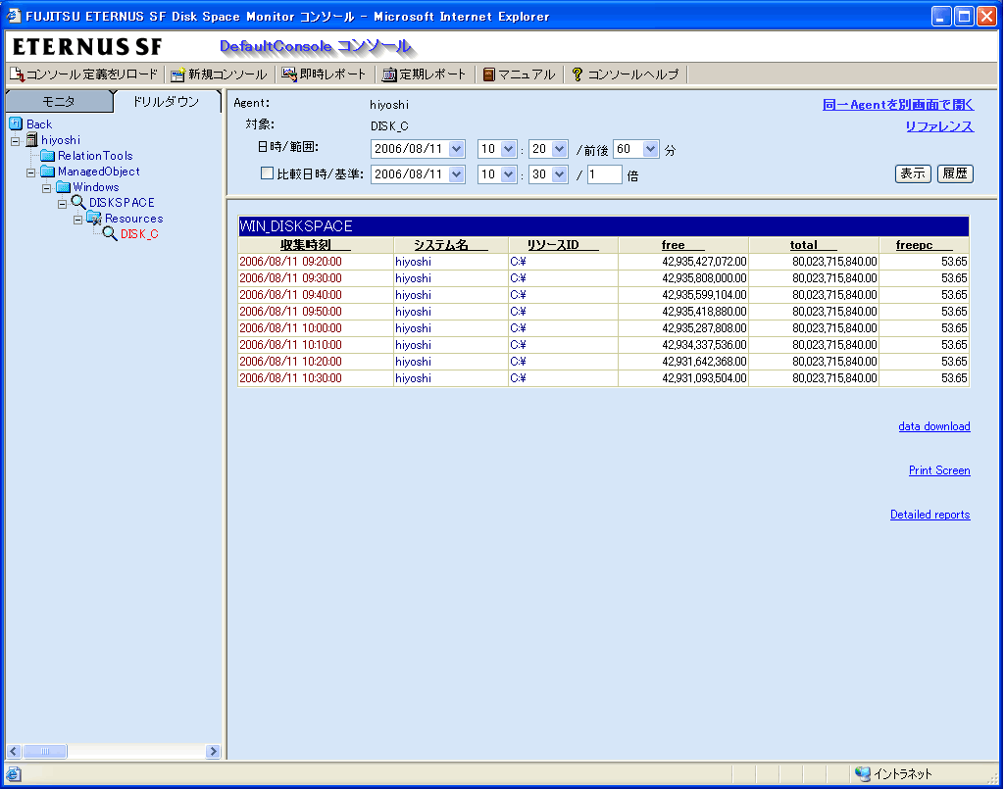Open 同一Agentを別画面で開く link
Image resolution: width=1005 pixels, height=789 pixels.
click(x=898, y=105)
